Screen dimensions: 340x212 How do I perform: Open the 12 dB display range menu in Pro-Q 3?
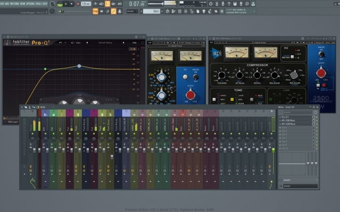coord(132,49)
